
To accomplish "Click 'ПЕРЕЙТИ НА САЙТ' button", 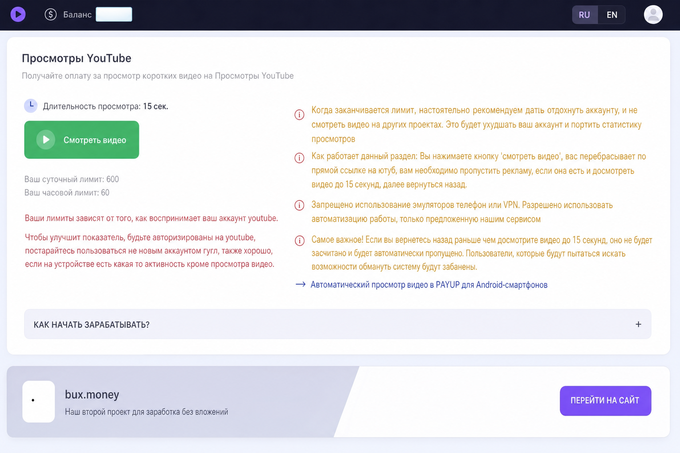I will coord(605,401).
